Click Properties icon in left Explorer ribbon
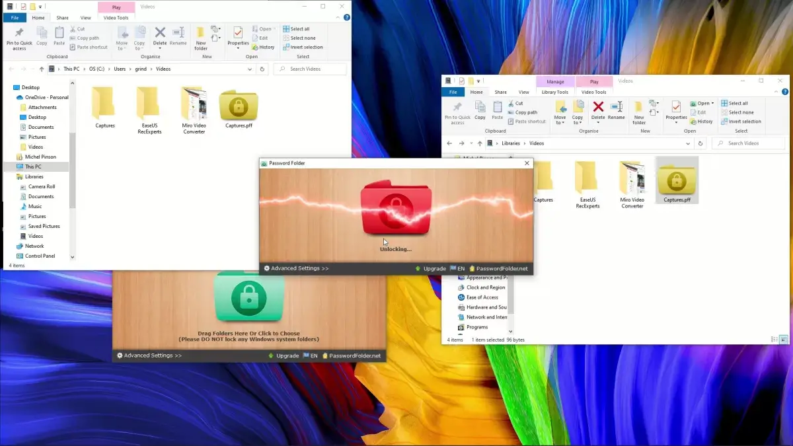This screenshot has height=446, width=793. (x=238, y=36)
